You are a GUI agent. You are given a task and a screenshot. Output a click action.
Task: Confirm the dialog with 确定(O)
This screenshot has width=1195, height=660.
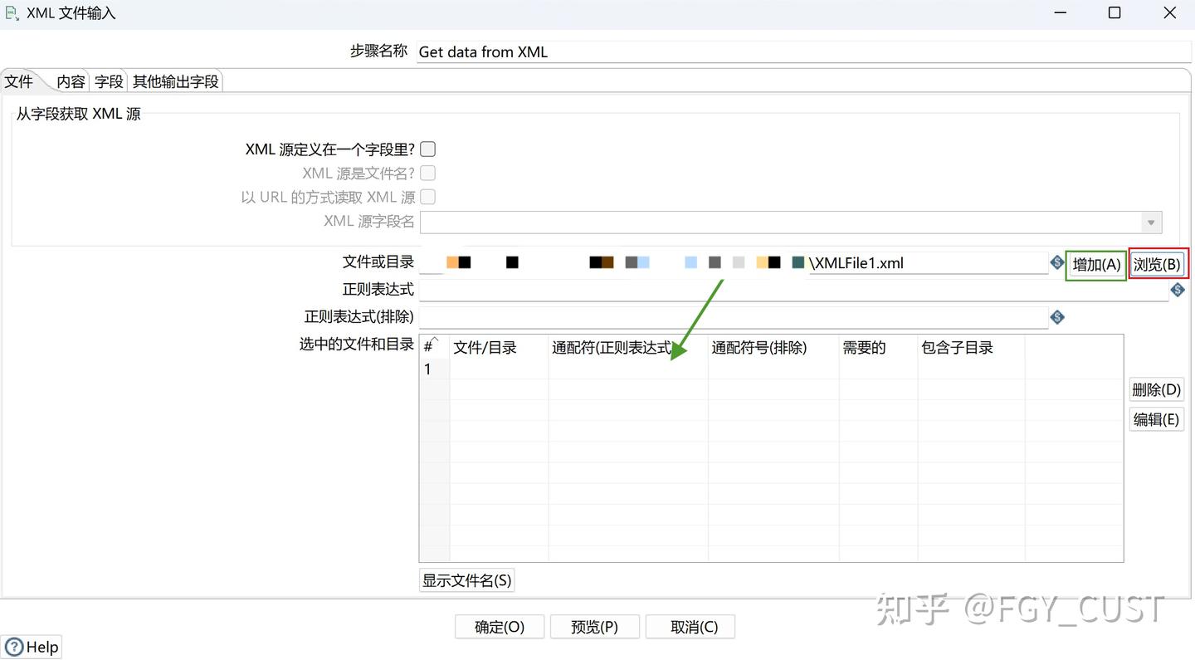pyautogui.click(x=499, y=627)
